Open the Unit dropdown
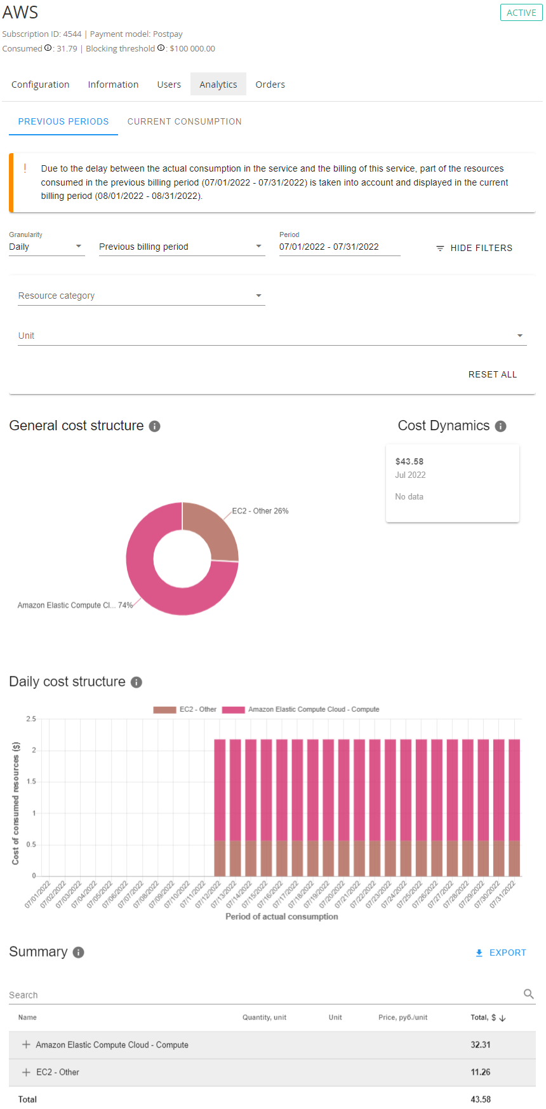The image size is (546, 1109). [x=272, y=336]
